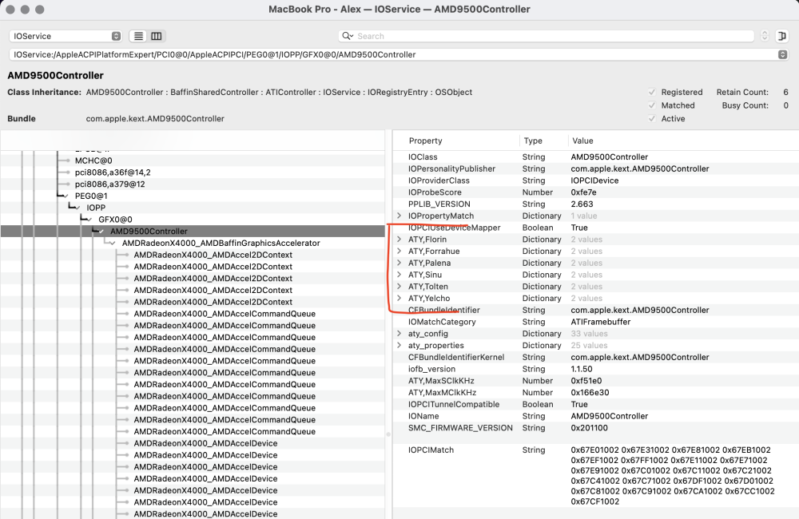The image size is (799, 519).
Task: Switch to column view layout
Action: (157, 36)
